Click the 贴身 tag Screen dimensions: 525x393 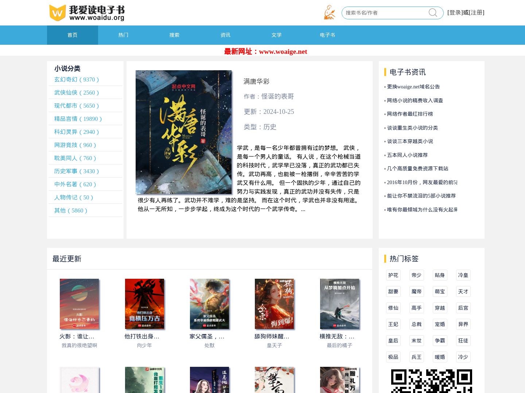(x=440, y=275)
